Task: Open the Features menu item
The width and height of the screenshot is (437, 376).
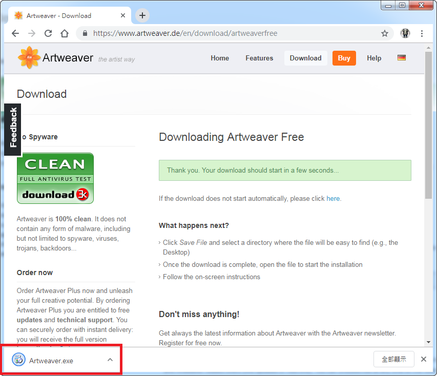Action: coord(259,58)
